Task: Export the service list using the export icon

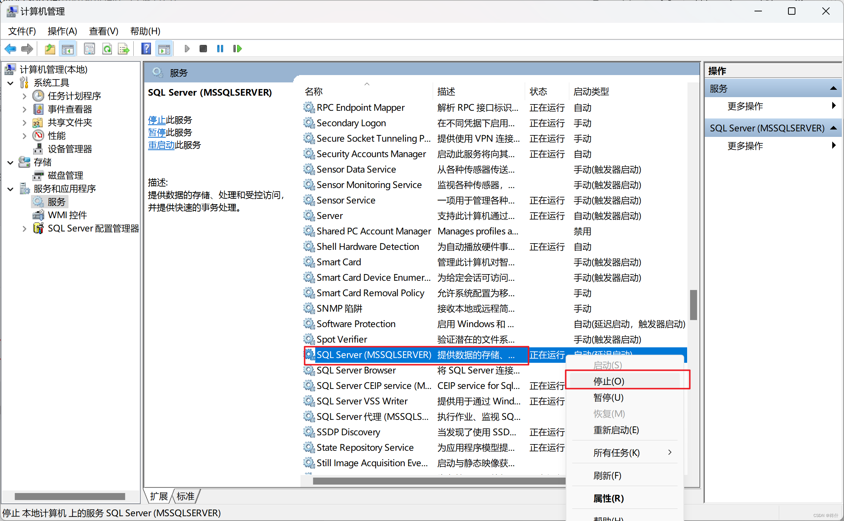Action: click(x=124, y=49)
